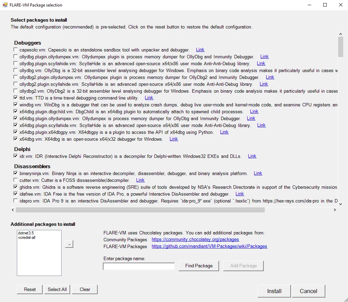Click the Select All button

point(57,289)
